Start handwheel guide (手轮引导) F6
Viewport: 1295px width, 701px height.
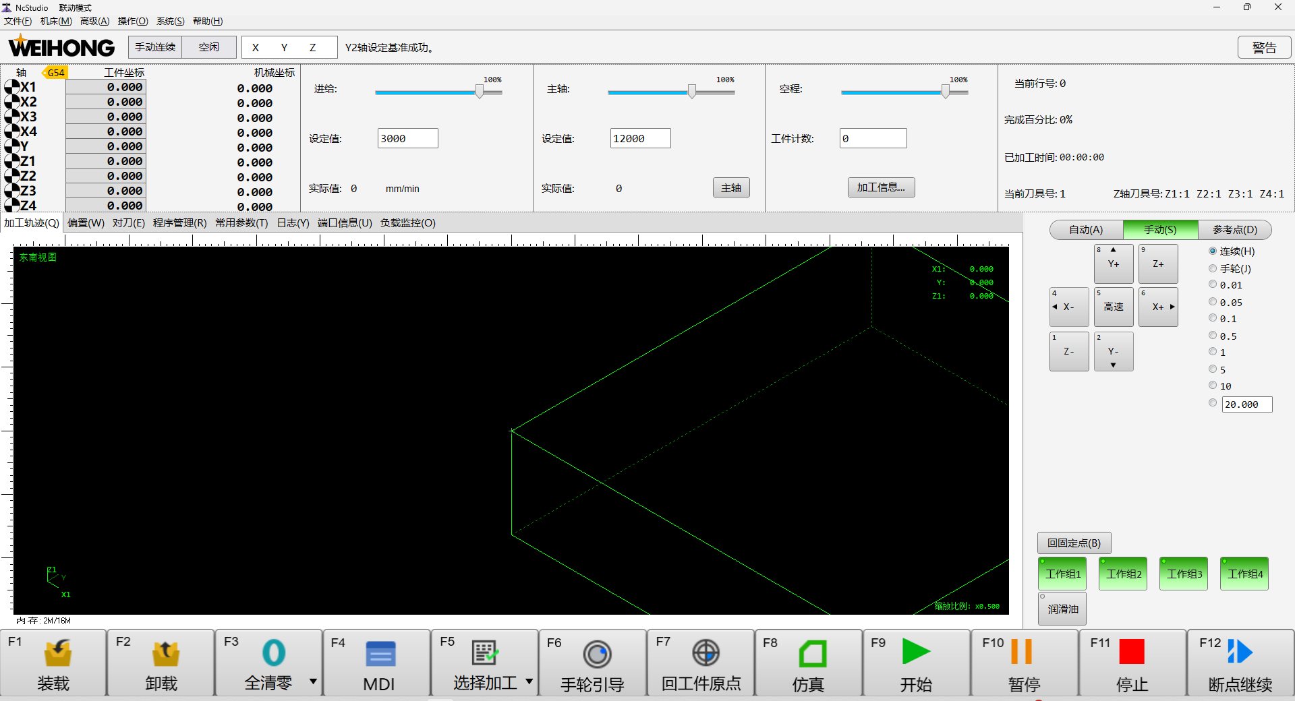[596, 653]
